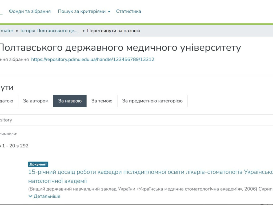Screen dimensions: 273x205
Task: Expand the Пошук за критеріями dropdown
Action: click(x=82, y=11)
